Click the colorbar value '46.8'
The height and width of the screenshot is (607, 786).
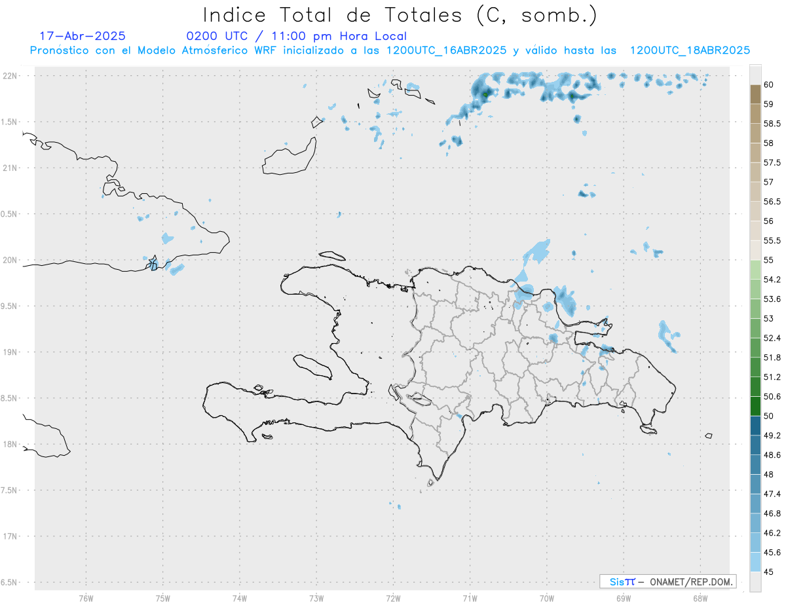772,513
